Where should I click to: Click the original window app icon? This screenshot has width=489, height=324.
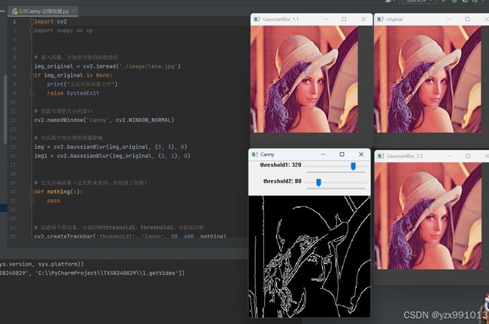[380, 20]
